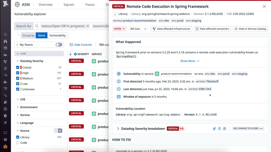Collapse the Datadog Severity facet
The height and width of the screenshot is (152, 271).
pos(17,61)
